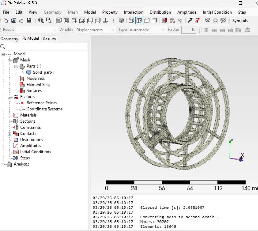Switch to the Results tab
The image size is (258, 231).
[49, 39]
